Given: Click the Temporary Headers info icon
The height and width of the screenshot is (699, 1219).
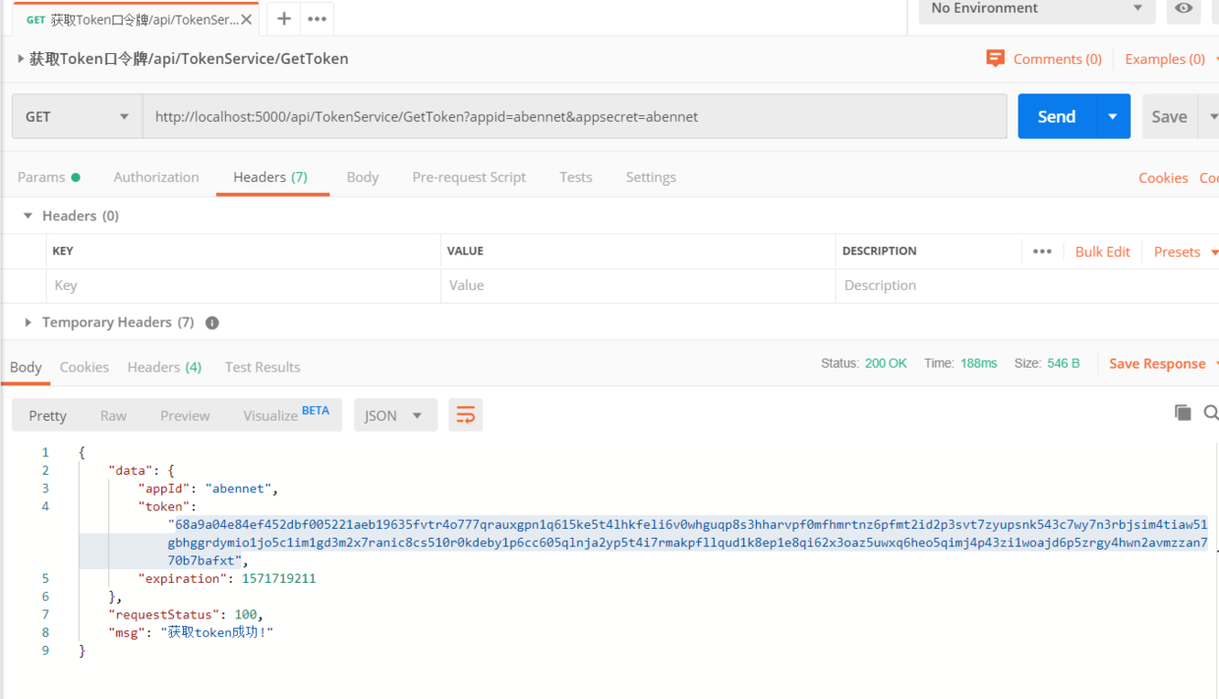Looking at the screenshot, I should 212,322.
